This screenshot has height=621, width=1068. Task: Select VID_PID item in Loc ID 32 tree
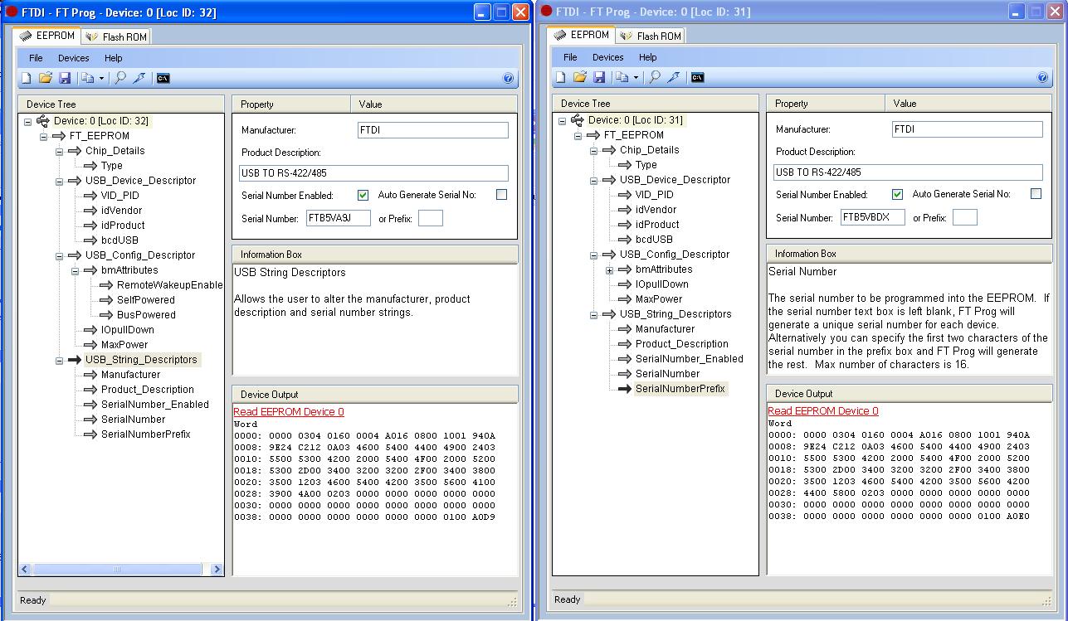[x=120, y=196]
